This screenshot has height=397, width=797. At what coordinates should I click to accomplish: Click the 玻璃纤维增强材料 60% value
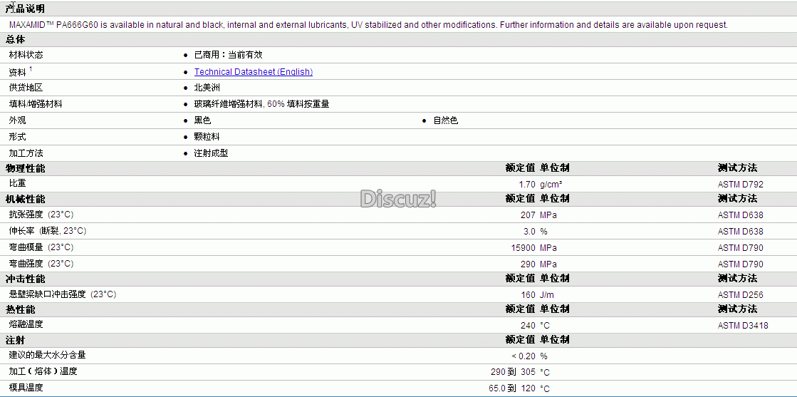pos(262,104)
